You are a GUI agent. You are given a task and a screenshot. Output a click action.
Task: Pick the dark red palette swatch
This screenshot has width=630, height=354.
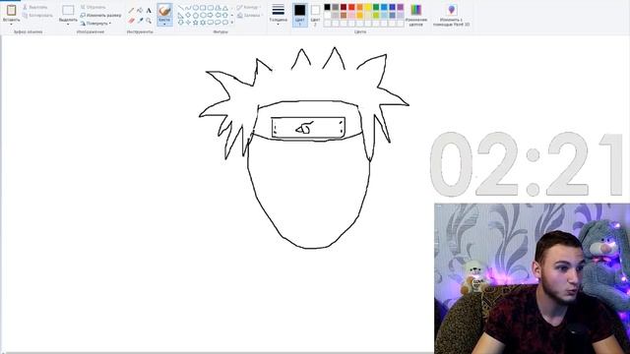[x=344, y=7]
